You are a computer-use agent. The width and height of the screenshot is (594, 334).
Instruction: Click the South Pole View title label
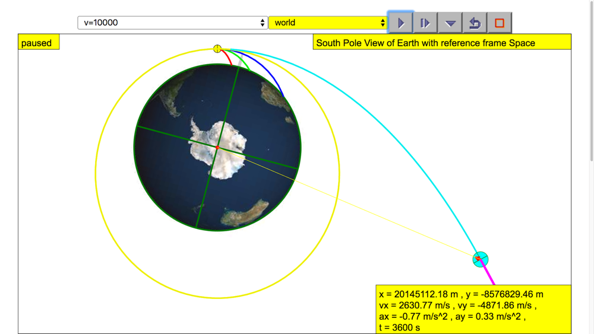pyautogui.click(x=442, y=42)
